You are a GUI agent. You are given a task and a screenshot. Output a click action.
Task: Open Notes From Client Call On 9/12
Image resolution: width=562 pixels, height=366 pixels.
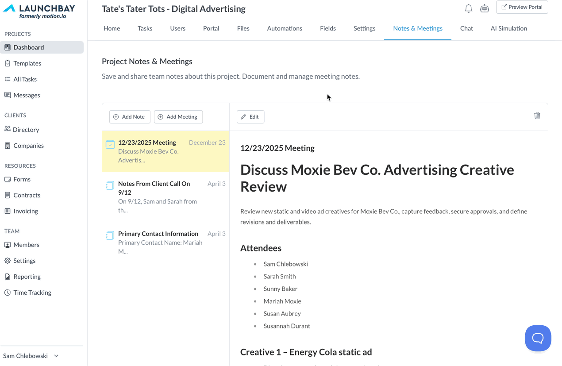point(154,188)
